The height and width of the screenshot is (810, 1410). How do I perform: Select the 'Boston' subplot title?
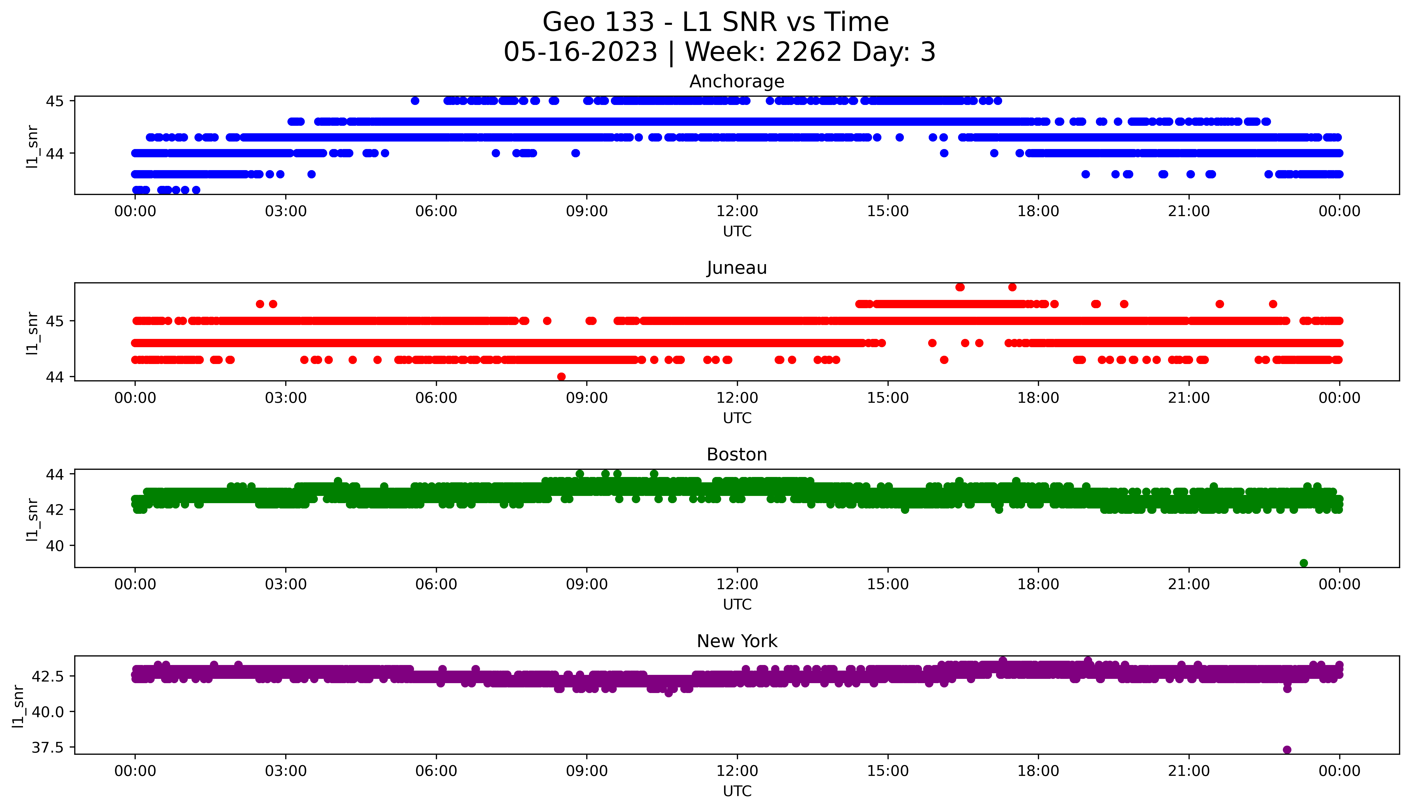(x=737, y=455)
